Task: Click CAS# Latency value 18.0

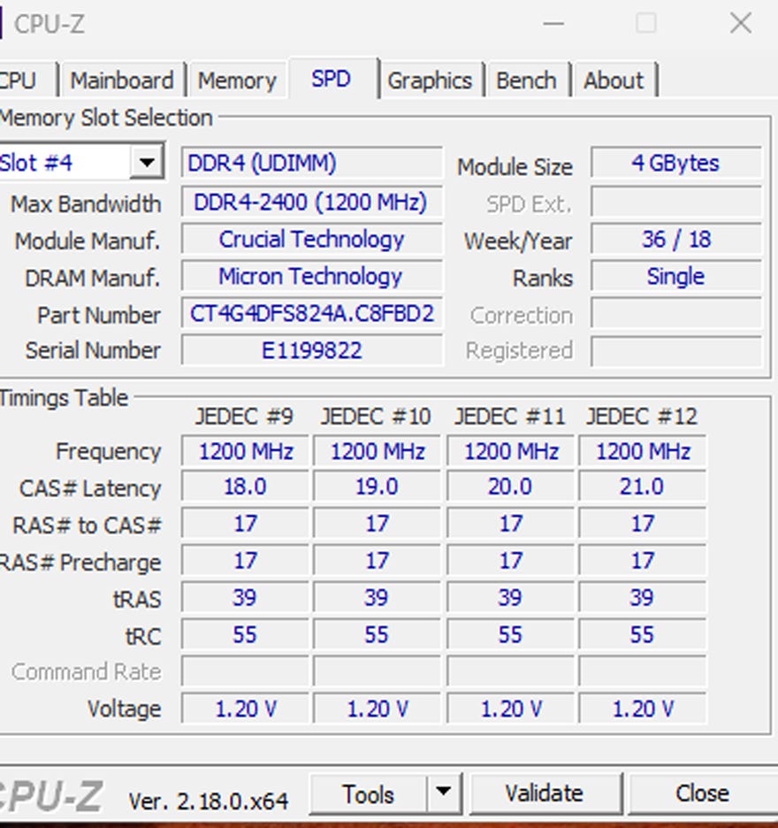Action: tap(245, 487)
